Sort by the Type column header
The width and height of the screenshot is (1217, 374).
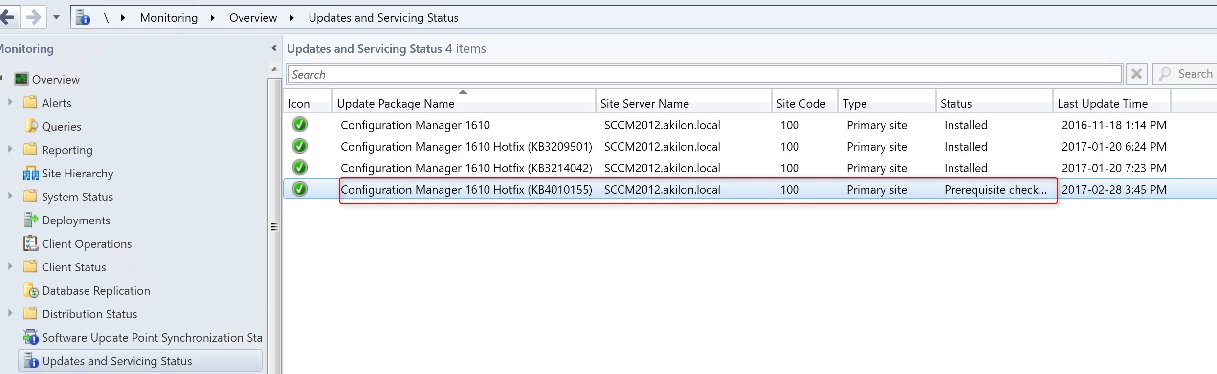(887, 103)
